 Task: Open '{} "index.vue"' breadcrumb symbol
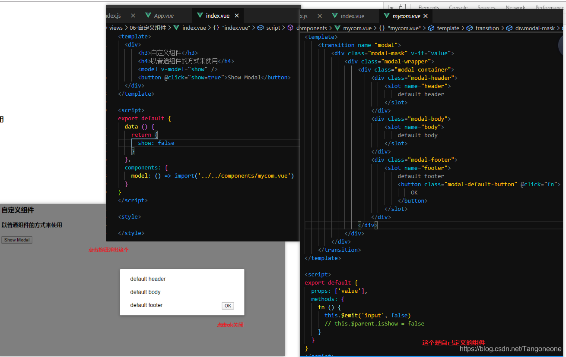[232, 28]
